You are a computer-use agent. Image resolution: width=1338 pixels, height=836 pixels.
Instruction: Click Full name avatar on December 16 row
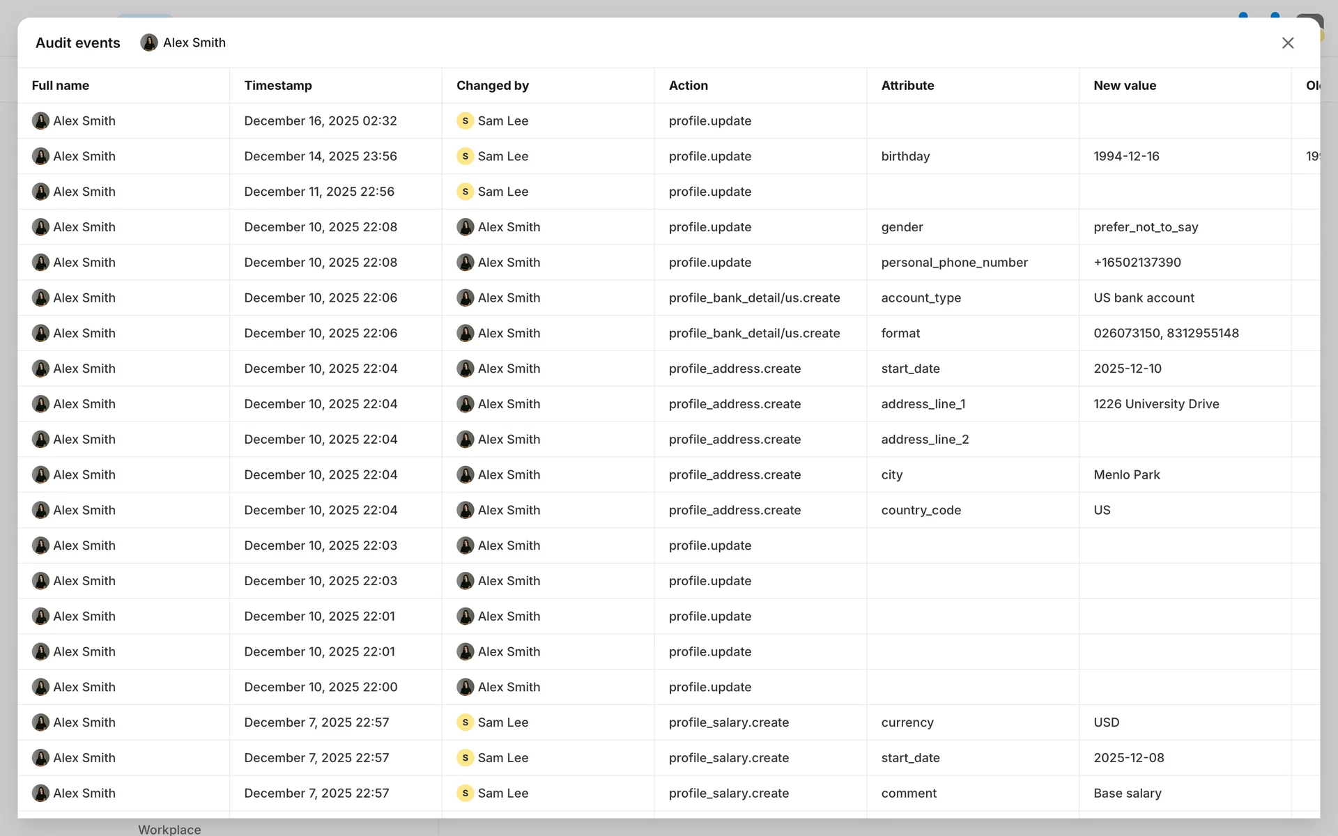coord(40,121)
